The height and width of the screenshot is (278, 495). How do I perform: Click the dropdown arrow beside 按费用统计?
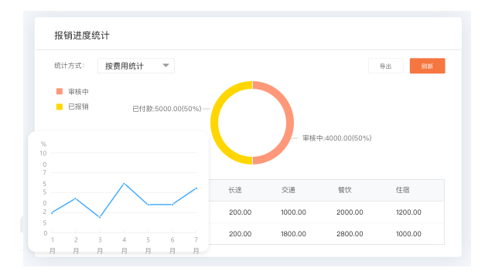(x=166, y=66)
